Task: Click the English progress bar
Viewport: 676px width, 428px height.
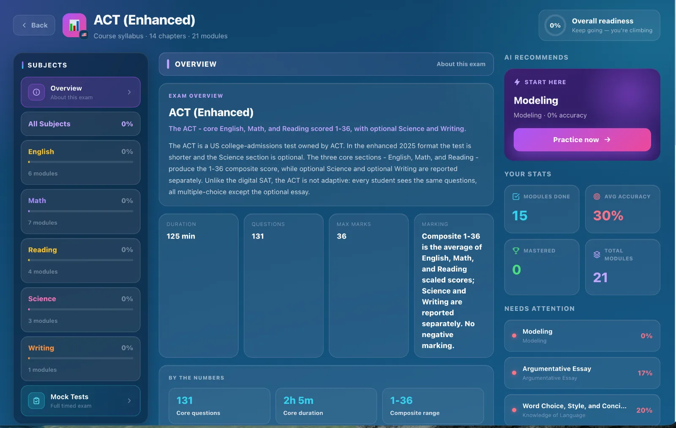Action: [81, 162]
